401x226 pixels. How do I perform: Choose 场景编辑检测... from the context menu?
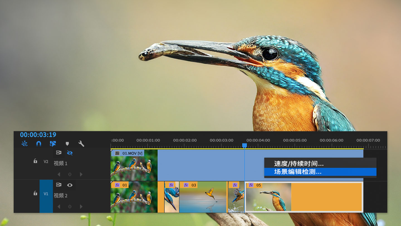point(320,172)
